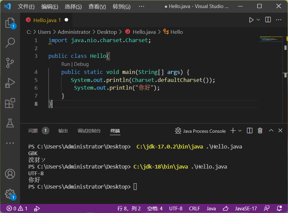
Task: Open errors and warnings in status bar
Action: coord(17,208)
